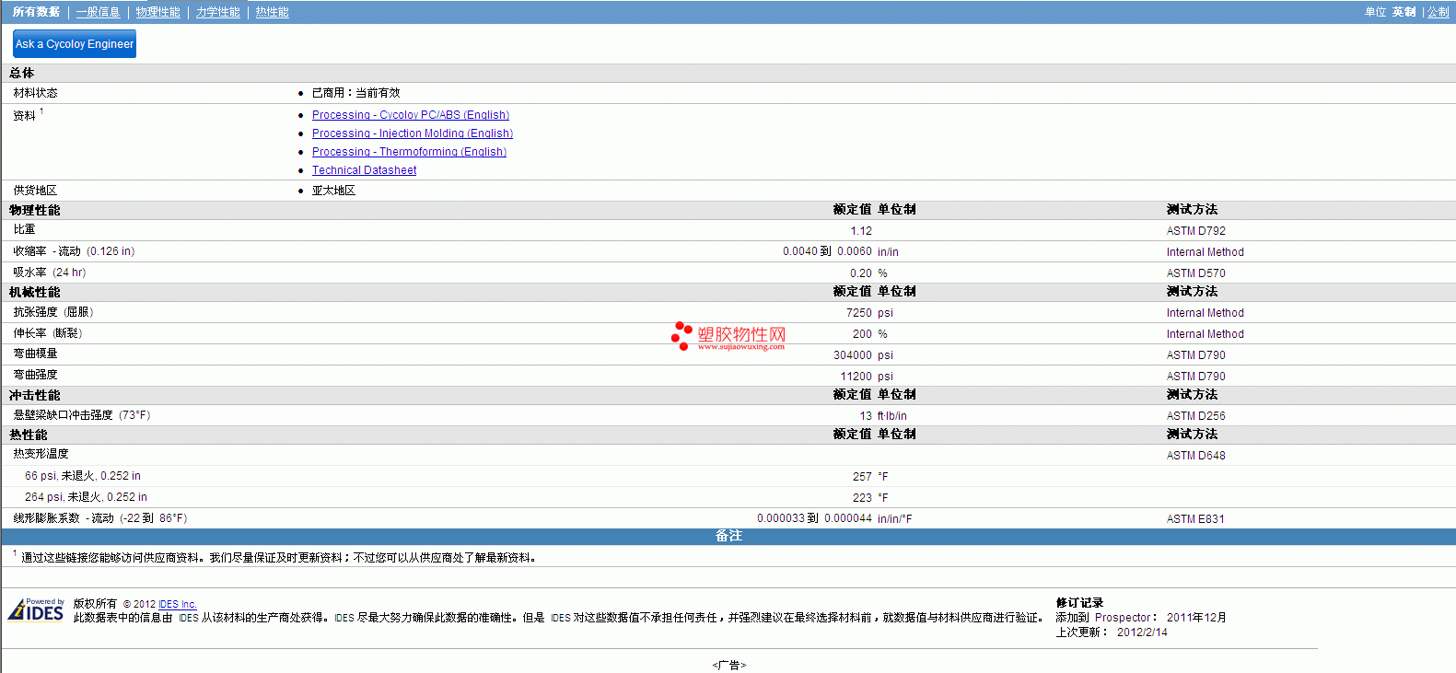Switch units to 公制
Image resolution: width=1456 pixels, height=673 pixels.
click(x=1438, y=12)
